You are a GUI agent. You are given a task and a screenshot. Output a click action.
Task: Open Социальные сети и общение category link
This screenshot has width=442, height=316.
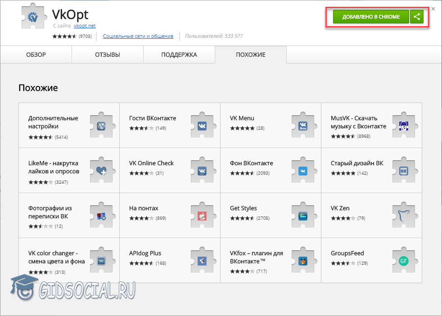click(x=138, y=36)
